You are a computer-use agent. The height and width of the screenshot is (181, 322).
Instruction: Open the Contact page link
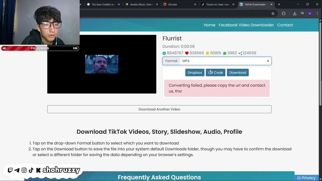click(285, 25)
